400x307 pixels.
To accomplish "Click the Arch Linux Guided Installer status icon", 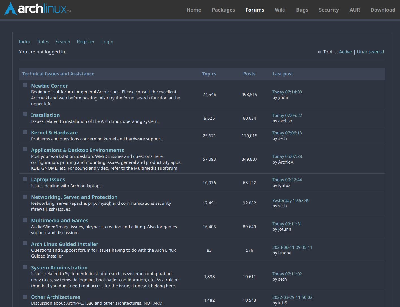I will 25,243.
